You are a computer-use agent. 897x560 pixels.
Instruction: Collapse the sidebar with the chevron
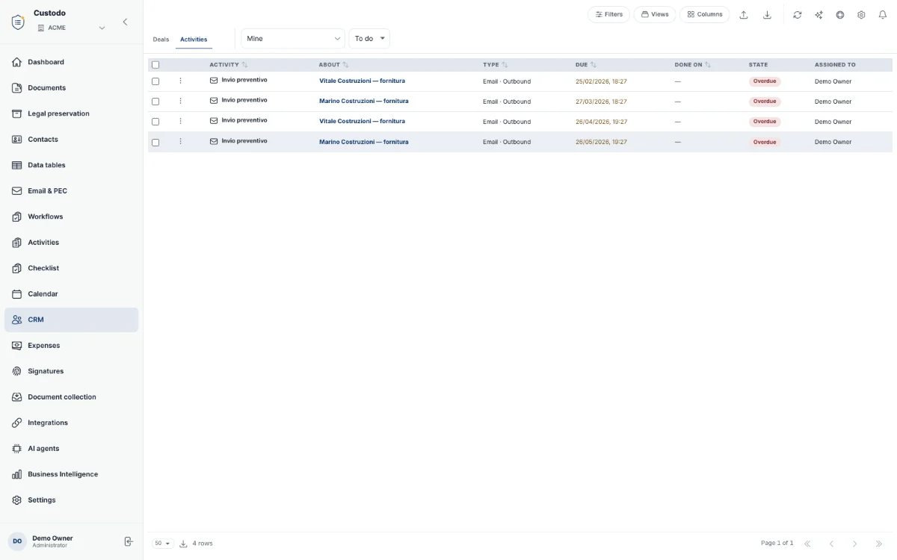point(125,22)
